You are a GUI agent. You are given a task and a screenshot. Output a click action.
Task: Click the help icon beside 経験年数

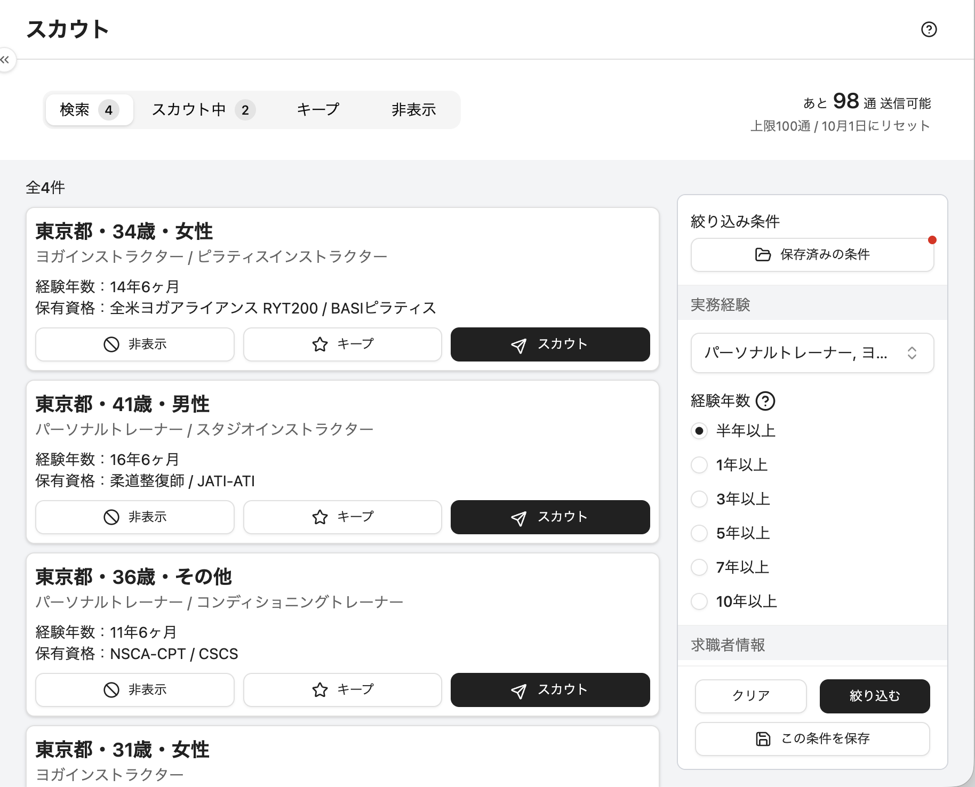point(765,401)
